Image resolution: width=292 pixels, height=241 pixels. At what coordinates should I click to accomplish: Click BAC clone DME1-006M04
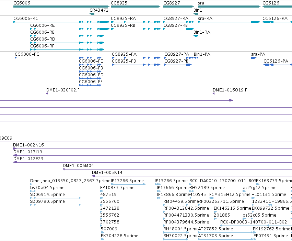tap(177, 169)
